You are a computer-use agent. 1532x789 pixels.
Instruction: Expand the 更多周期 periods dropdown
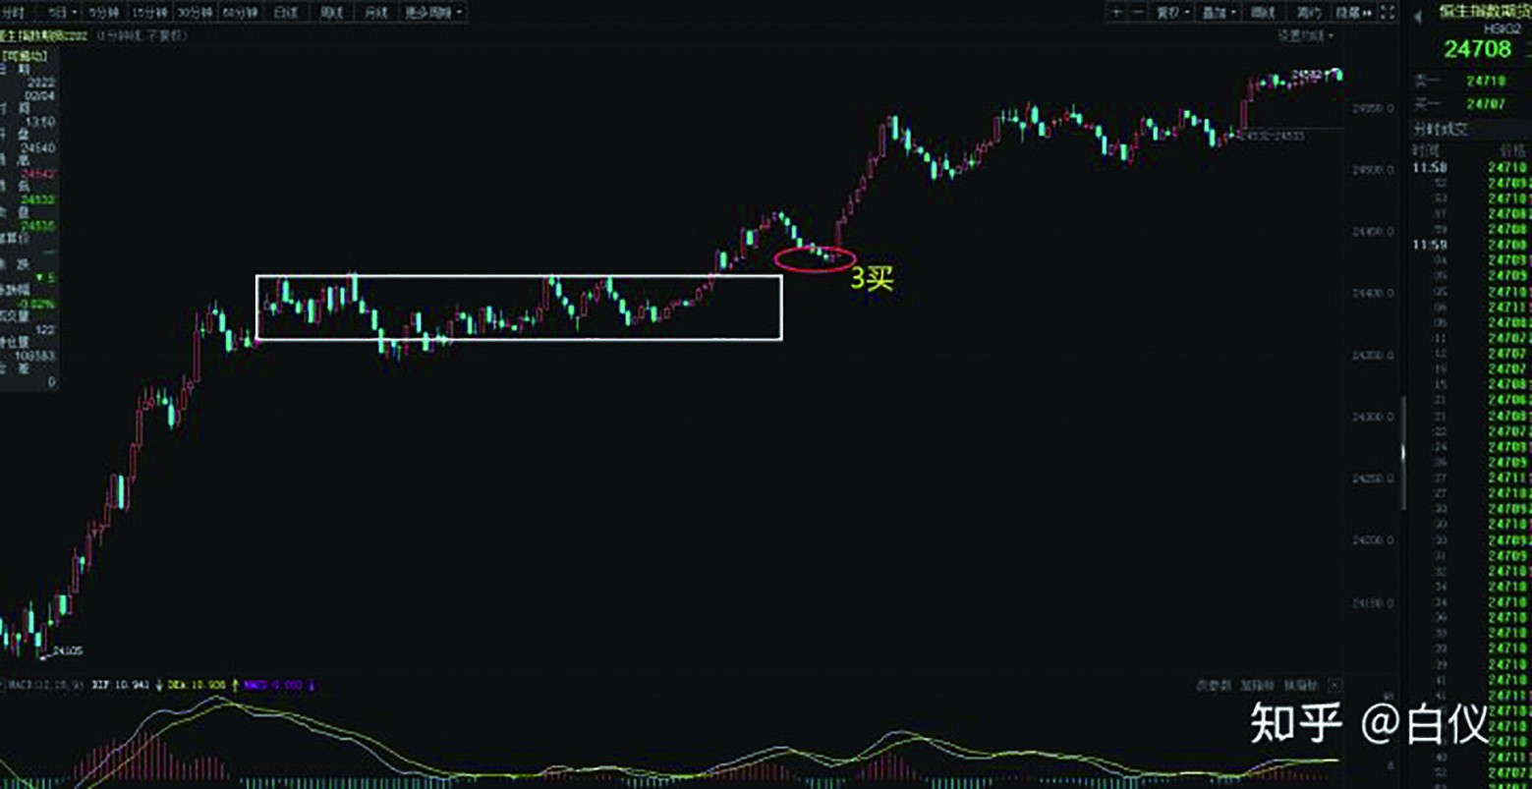433,13
